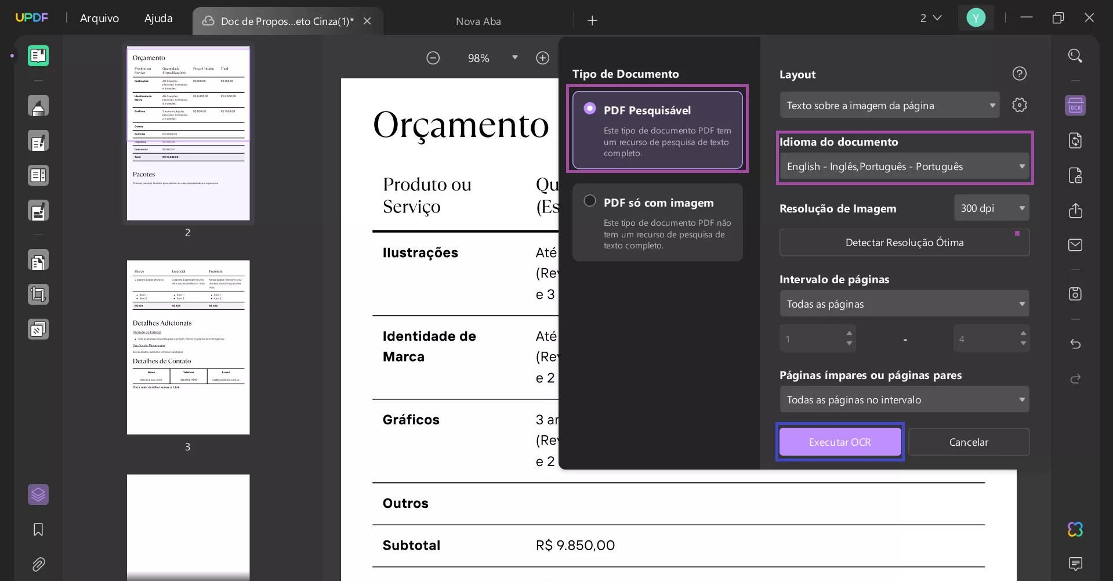
Task: Click the Save icon on the right sidebar
Action: pyautogui.click(x=1075, y=294)
